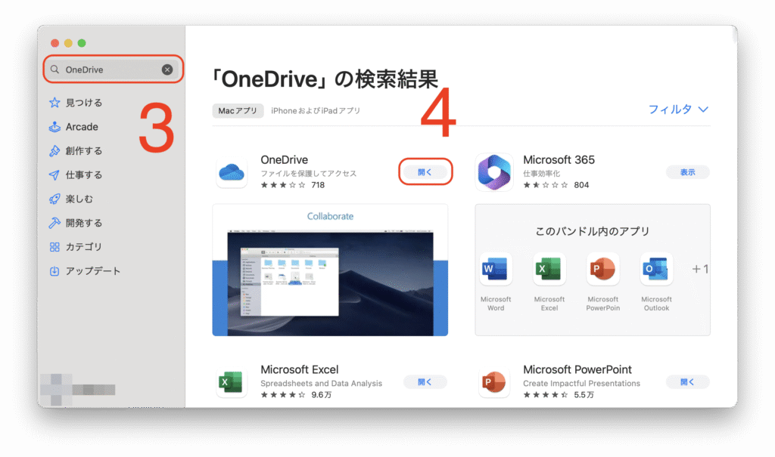Click Create Impactful Presentations subtitle

click(x=582, y=384)
